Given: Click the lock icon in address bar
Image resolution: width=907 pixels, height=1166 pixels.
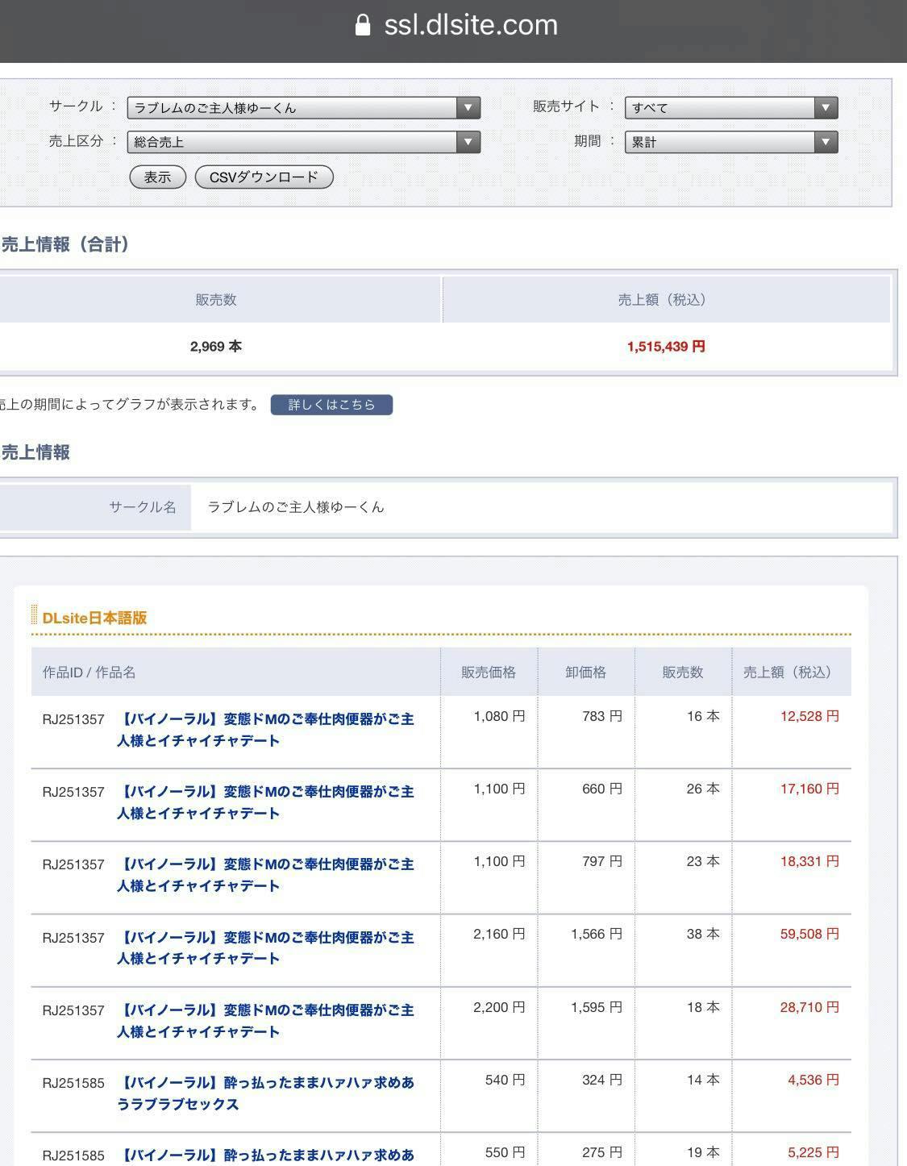Looking at the screenshot, I should coord(363,25).
